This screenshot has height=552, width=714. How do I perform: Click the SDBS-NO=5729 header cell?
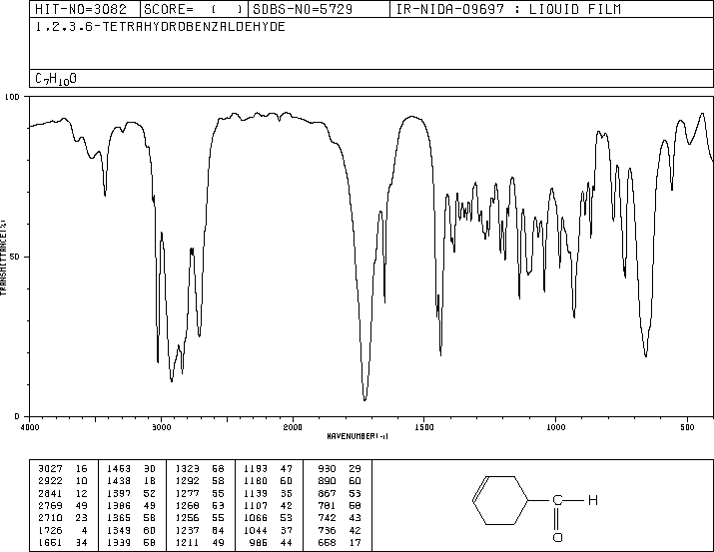pyautogui.click(x=319, y=9)
